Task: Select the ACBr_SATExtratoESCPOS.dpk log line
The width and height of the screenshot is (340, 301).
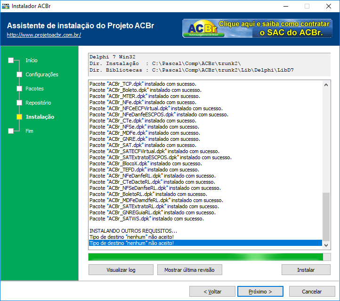Action: 205,157
